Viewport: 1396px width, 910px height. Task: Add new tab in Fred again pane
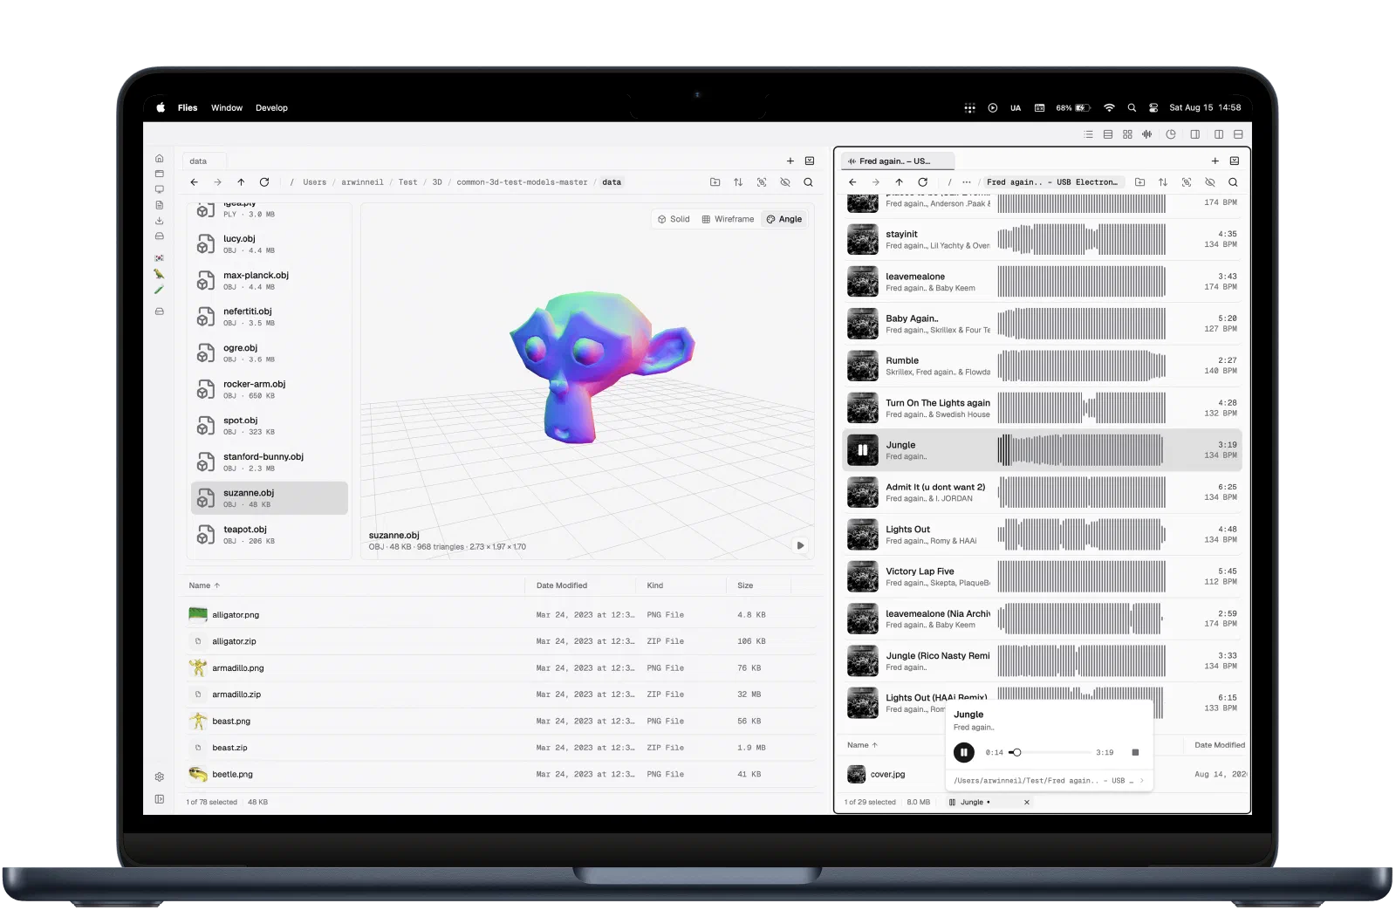point(1215,161)
